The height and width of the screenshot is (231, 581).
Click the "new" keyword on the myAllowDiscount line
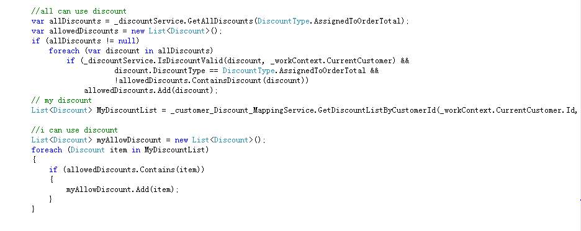pyautogui.click(x=181, y=140)
